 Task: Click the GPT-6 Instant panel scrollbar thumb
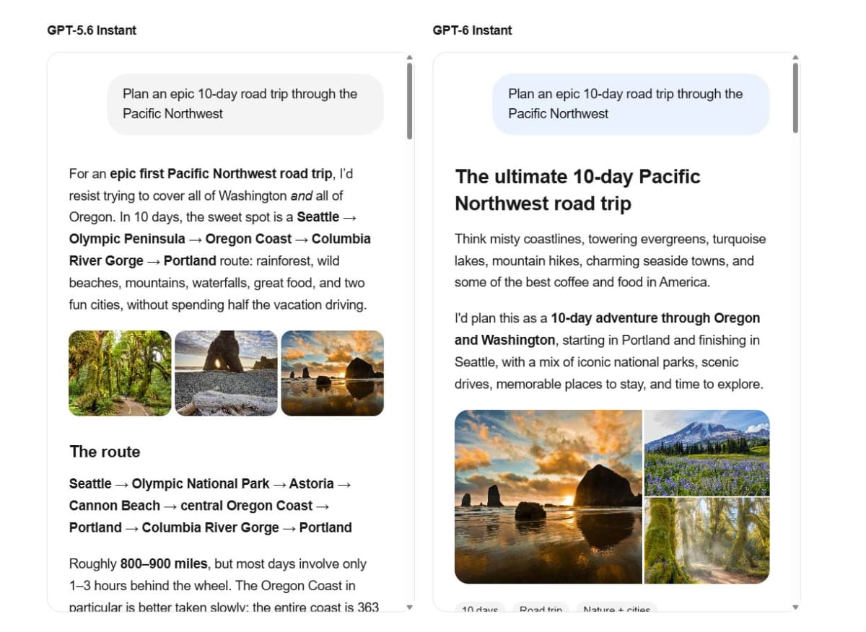click(795, 98)
